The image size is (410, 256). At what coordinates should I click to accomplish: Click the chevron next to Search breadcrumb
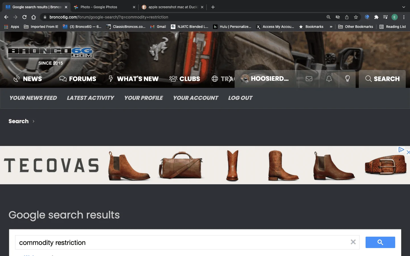[x=33, y=121]
